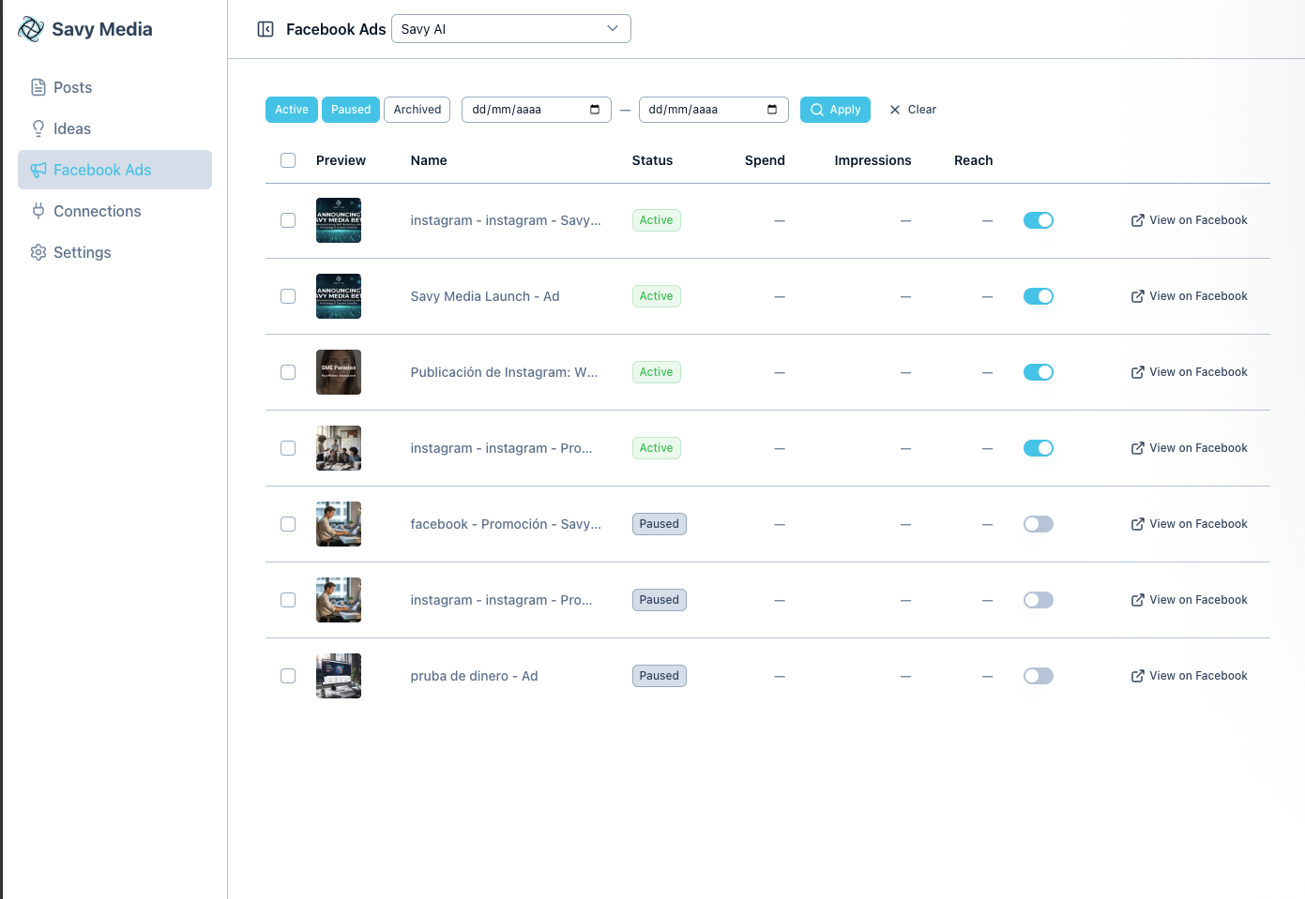The width and height of the screenshot is (1305, 899).
Task: Open the Savy AI account dropdown
Action: pos(510,28)
